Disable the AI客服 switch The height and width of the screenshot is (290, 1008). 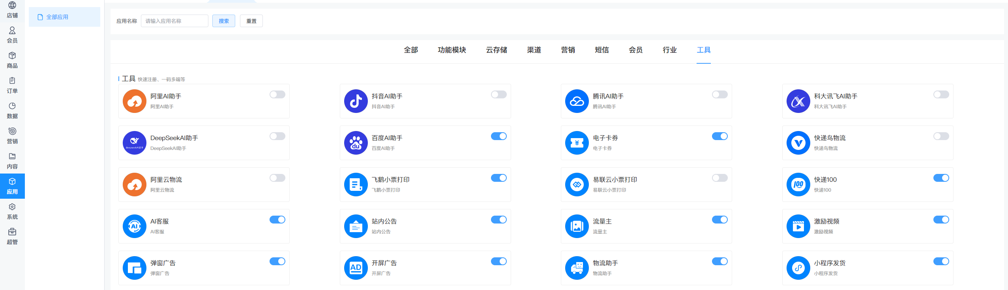(277, 220)
